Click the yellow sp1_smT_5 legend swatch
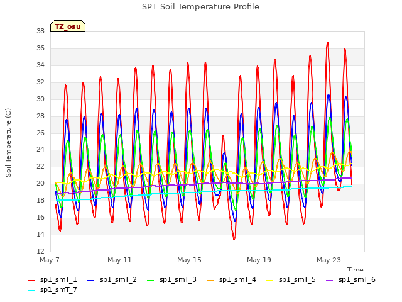The image size is (402, 302). click(269, 281)
